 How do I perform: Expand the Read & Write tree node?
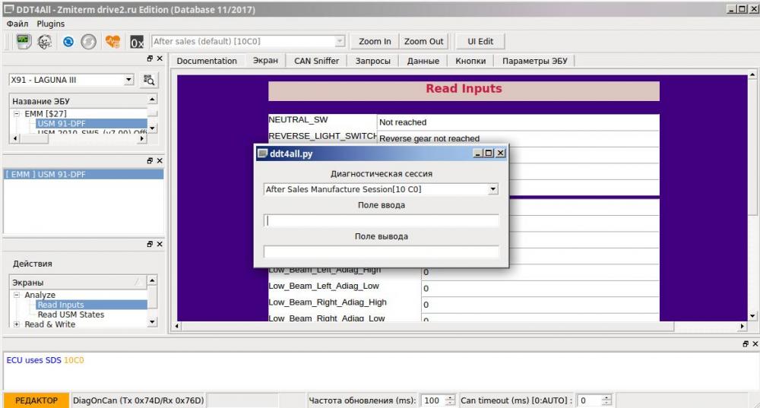[17, 324]
